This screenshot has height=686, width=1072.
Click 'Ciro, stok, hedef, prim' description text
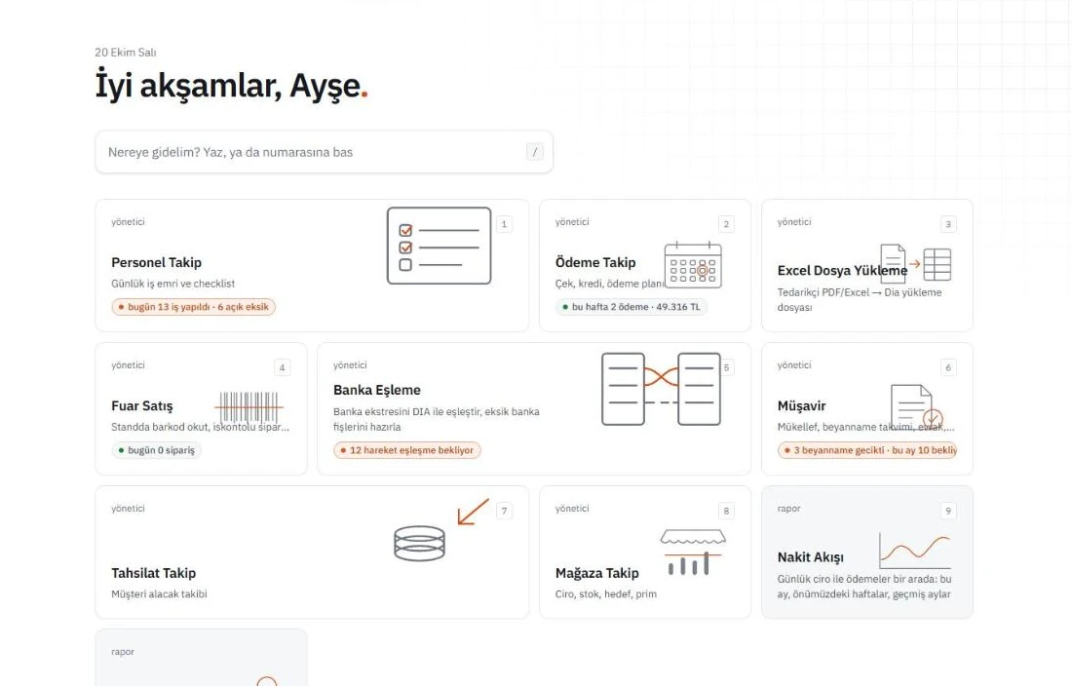click(606, 594)
